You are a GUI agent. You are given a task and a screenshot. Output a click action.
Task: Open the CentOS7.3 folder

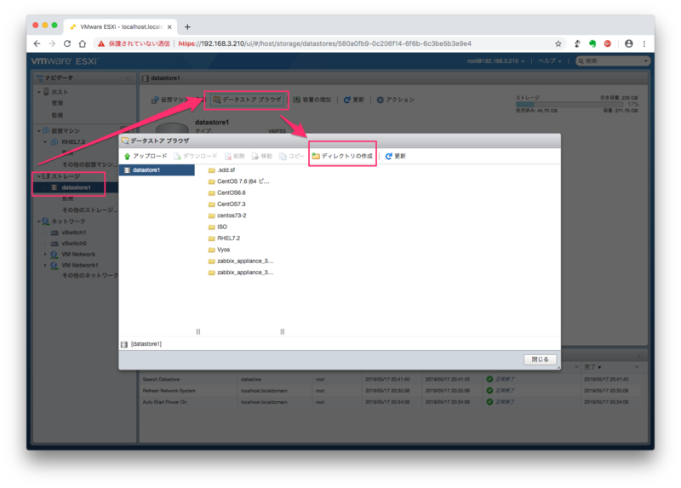click(x=226, y=204)
